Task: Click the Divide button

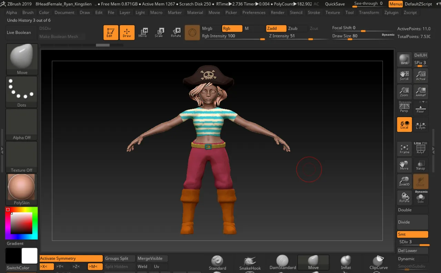Action: click(x=412, y=222)
